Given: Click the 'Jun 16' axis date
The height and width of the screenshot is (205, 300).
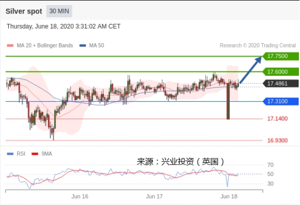Looking at the screenshot, I should tap(80, 196).
